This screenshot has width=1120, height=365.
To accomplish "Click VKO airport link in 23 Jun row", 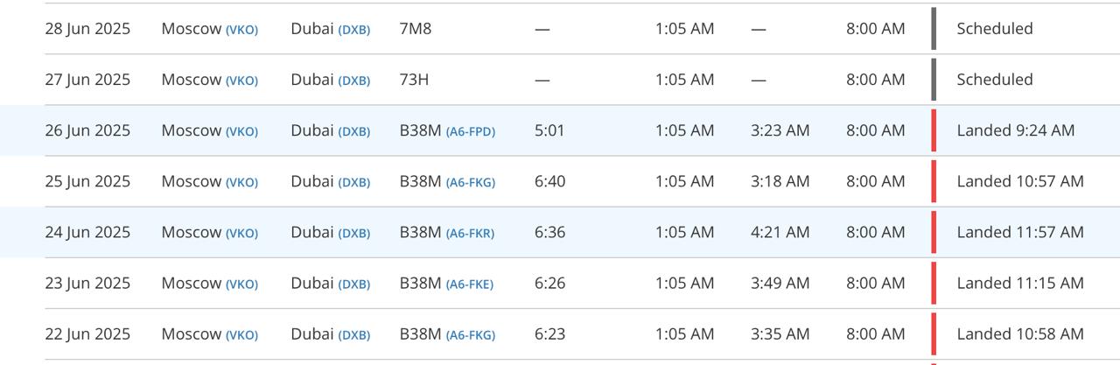I will [x=241, y=284].
